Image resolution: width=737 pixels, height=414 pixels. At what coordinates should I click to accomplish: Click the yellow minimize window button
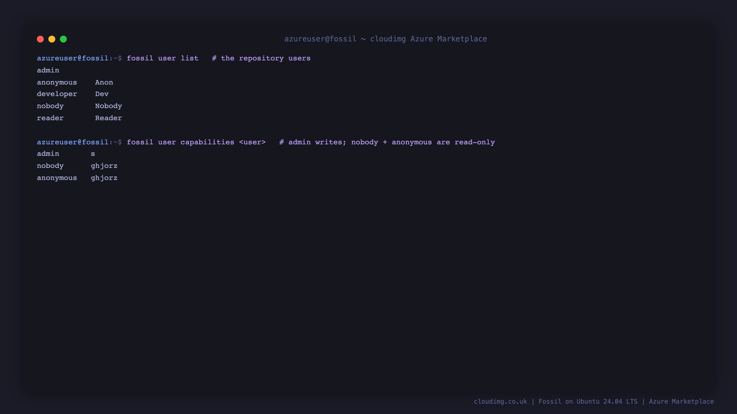(52, 39)
